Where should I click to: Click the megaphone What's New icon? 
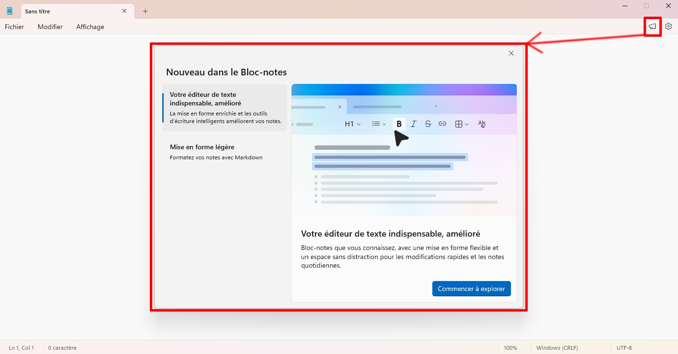[652, 27]
